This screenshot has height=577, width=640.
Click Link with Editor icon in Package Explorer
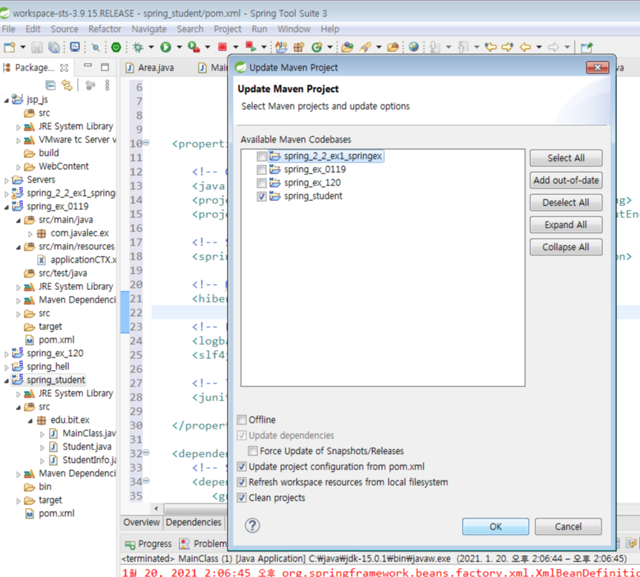point(67,85)
